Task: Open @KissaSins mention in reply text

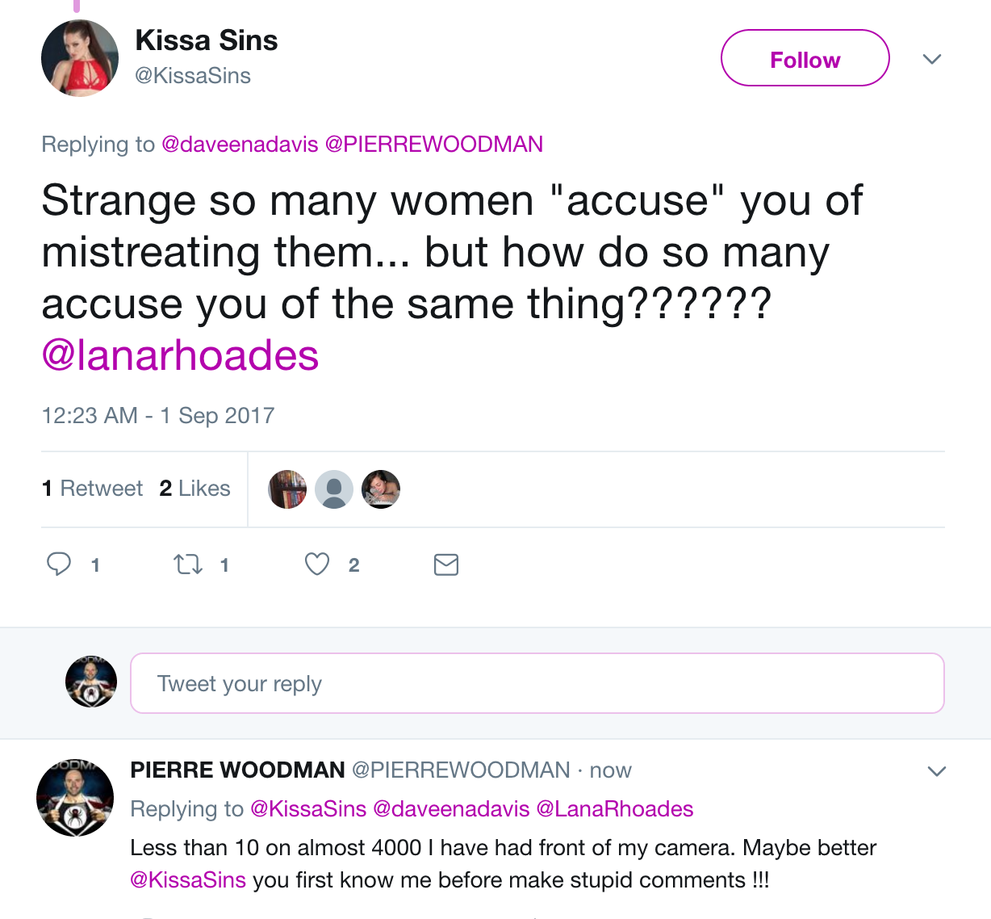Action: tap(188, 880)
